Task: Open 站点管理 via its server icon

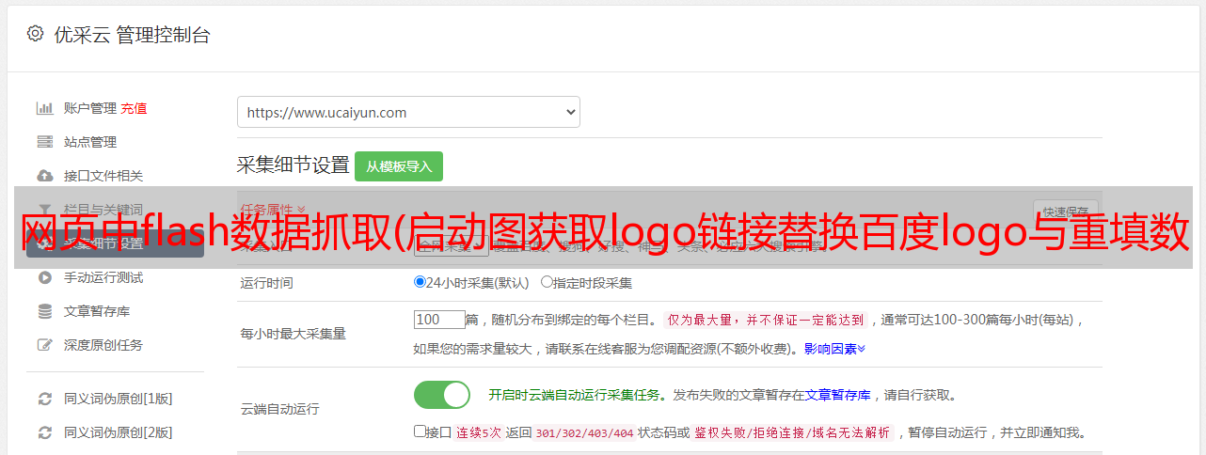Action: tap(44, 142)
